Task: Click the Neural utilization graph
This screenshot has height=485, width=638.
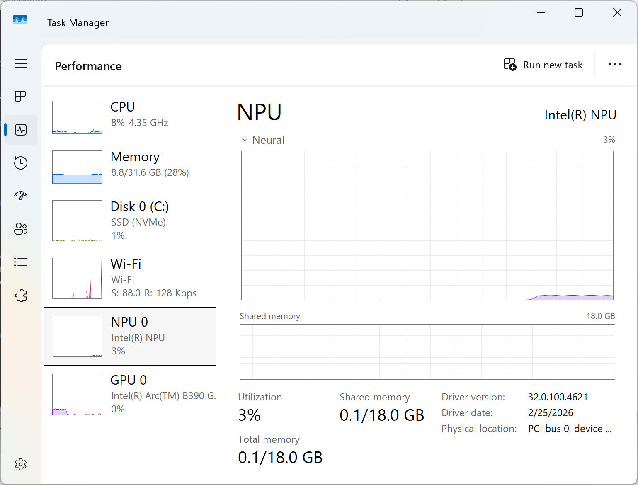Action: 427,226
